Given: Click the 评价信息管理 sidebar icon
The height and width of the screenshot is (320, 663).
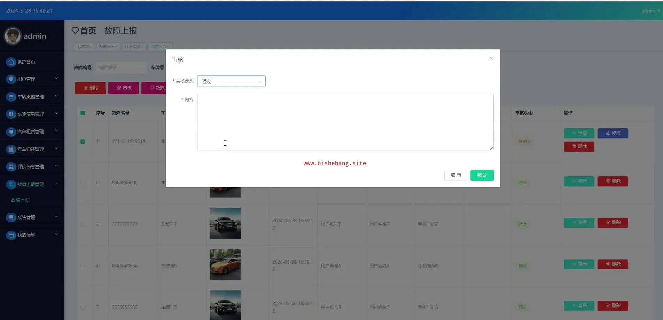Looking at the screenshot, I should pos(11,167).
